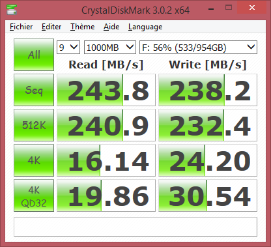
Task: Click the Write [MB/s] column header
Action: tap(208, 65)
